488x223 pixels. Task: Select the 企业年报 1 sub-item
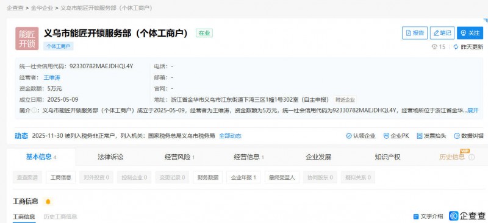[243, 177]
